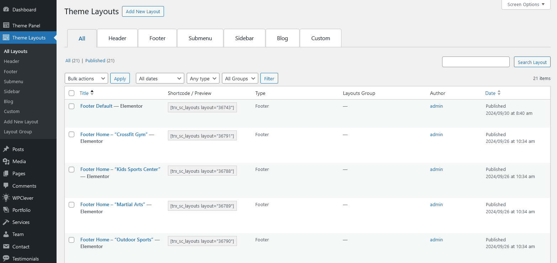Focus the search layouts text field
The height and width of the screenshot is (263, 557).
tap(476, 62)
